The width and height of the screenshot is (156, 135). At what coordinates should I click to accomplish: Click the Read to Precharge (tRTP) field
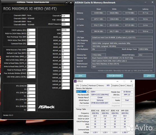pyautogui.click(x=31, y=70)
